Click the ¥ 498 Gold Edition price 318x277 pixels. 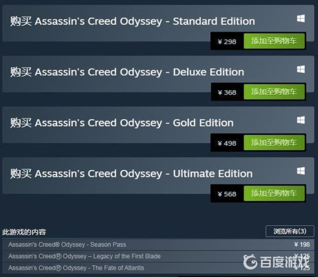[227, 143]
